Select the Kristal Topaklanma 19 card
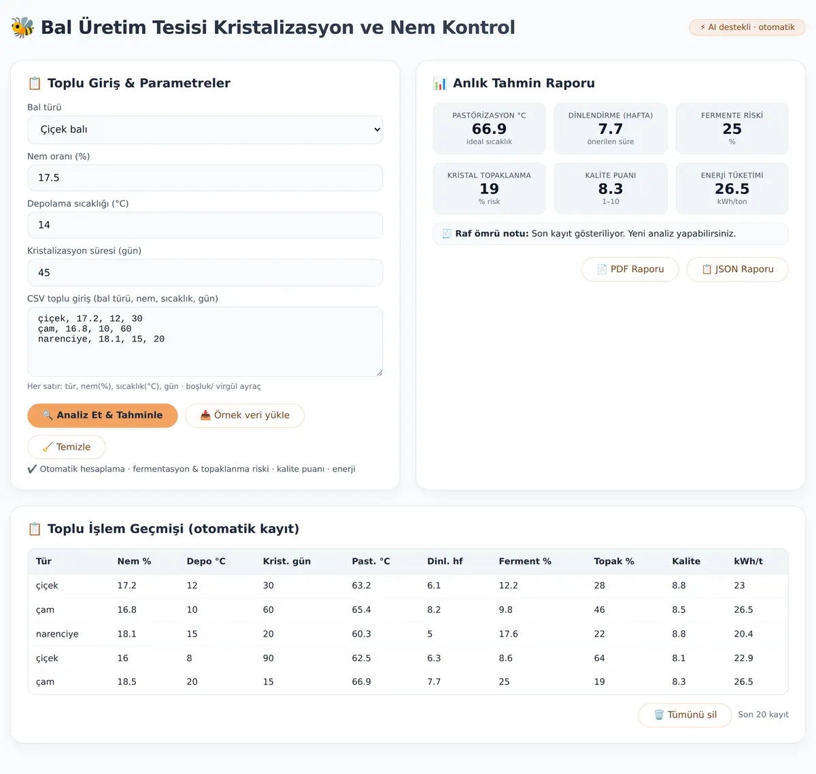The width and height of the screenshot is (816, 774). tap(489, 188)
